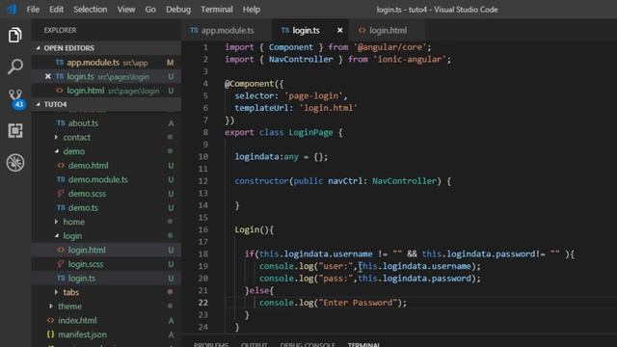Open the Edit menu

coord(56,10)
